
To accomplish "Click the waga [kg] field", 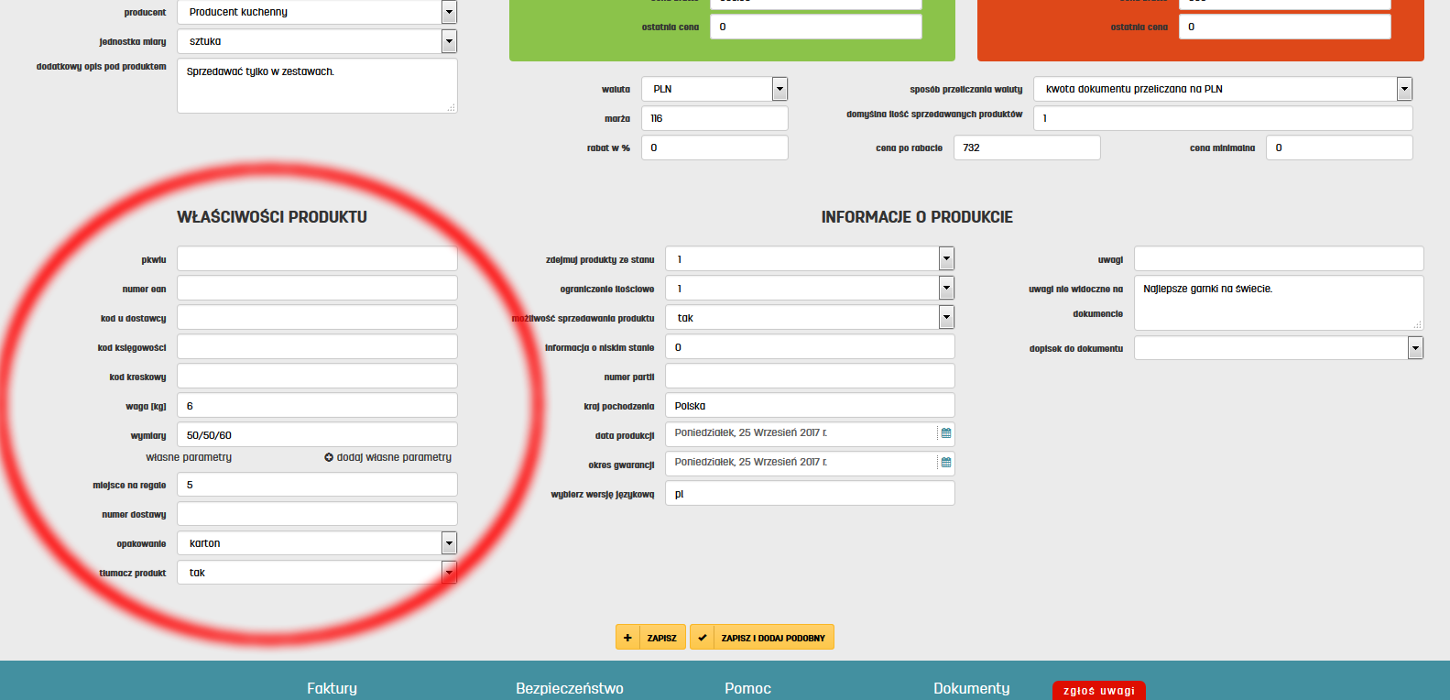I will coord(317,405).
